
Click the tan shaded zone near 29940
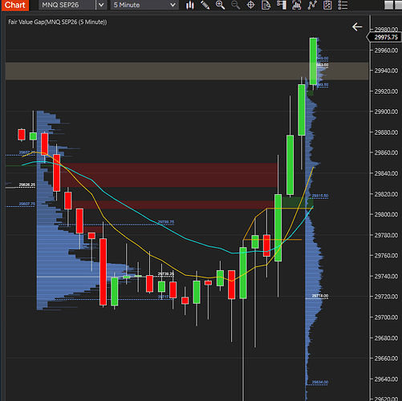click(x=187, y=71)
